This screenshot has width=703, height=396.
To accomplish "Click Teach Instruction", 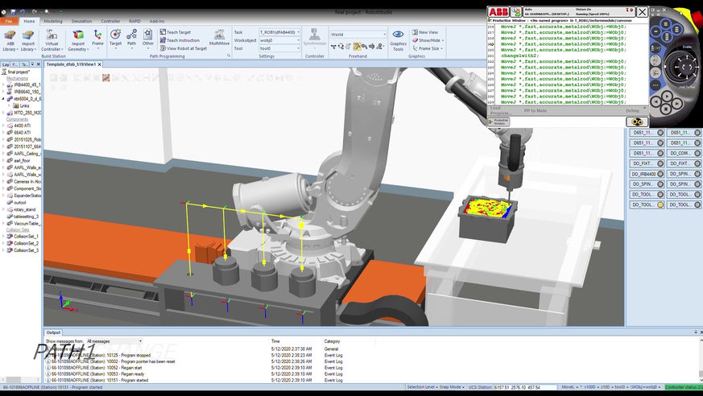I will click(180, 40).
